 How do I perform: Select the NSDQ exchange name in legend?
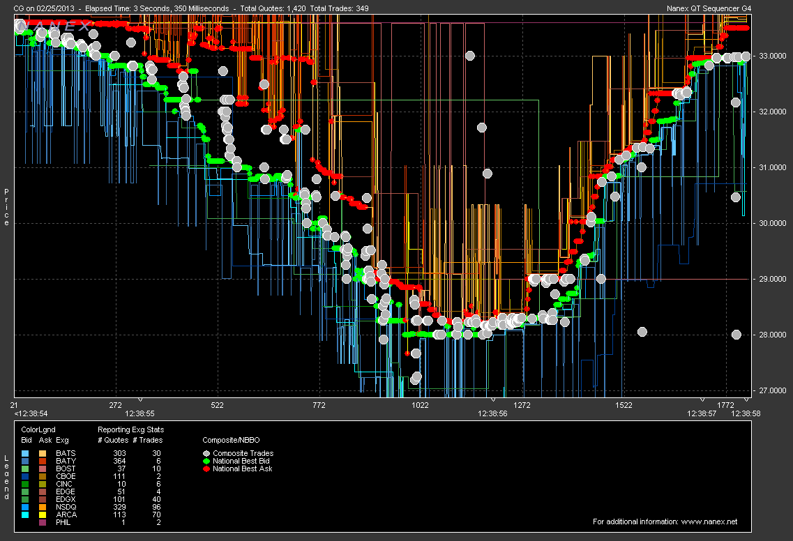pos(66,507)
